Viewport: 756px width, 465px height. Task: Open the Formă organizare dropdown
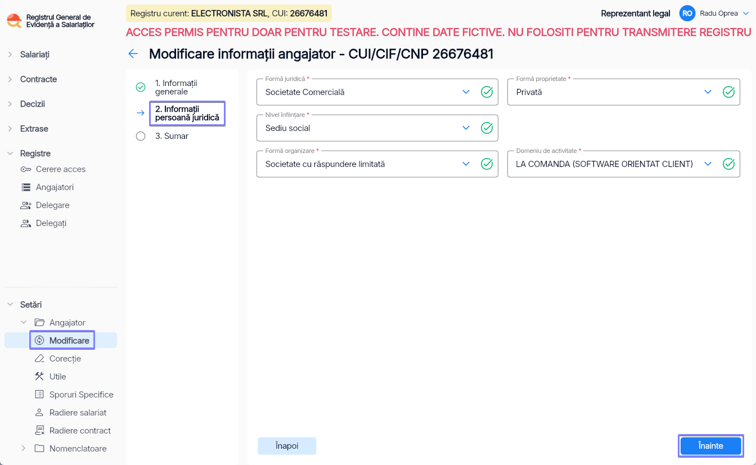coord(466,164)
